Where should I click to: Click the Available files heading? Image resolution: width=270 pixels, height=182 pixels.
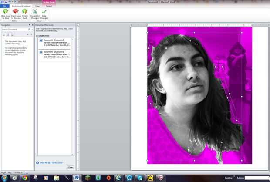[43, 36]
